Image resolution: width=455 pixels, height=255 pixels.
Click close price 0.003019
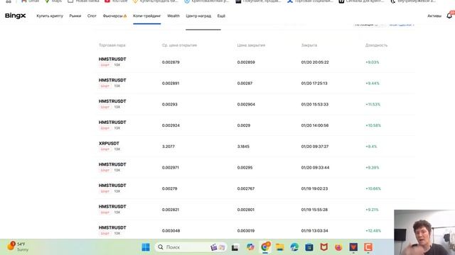[x=246, y=231]
